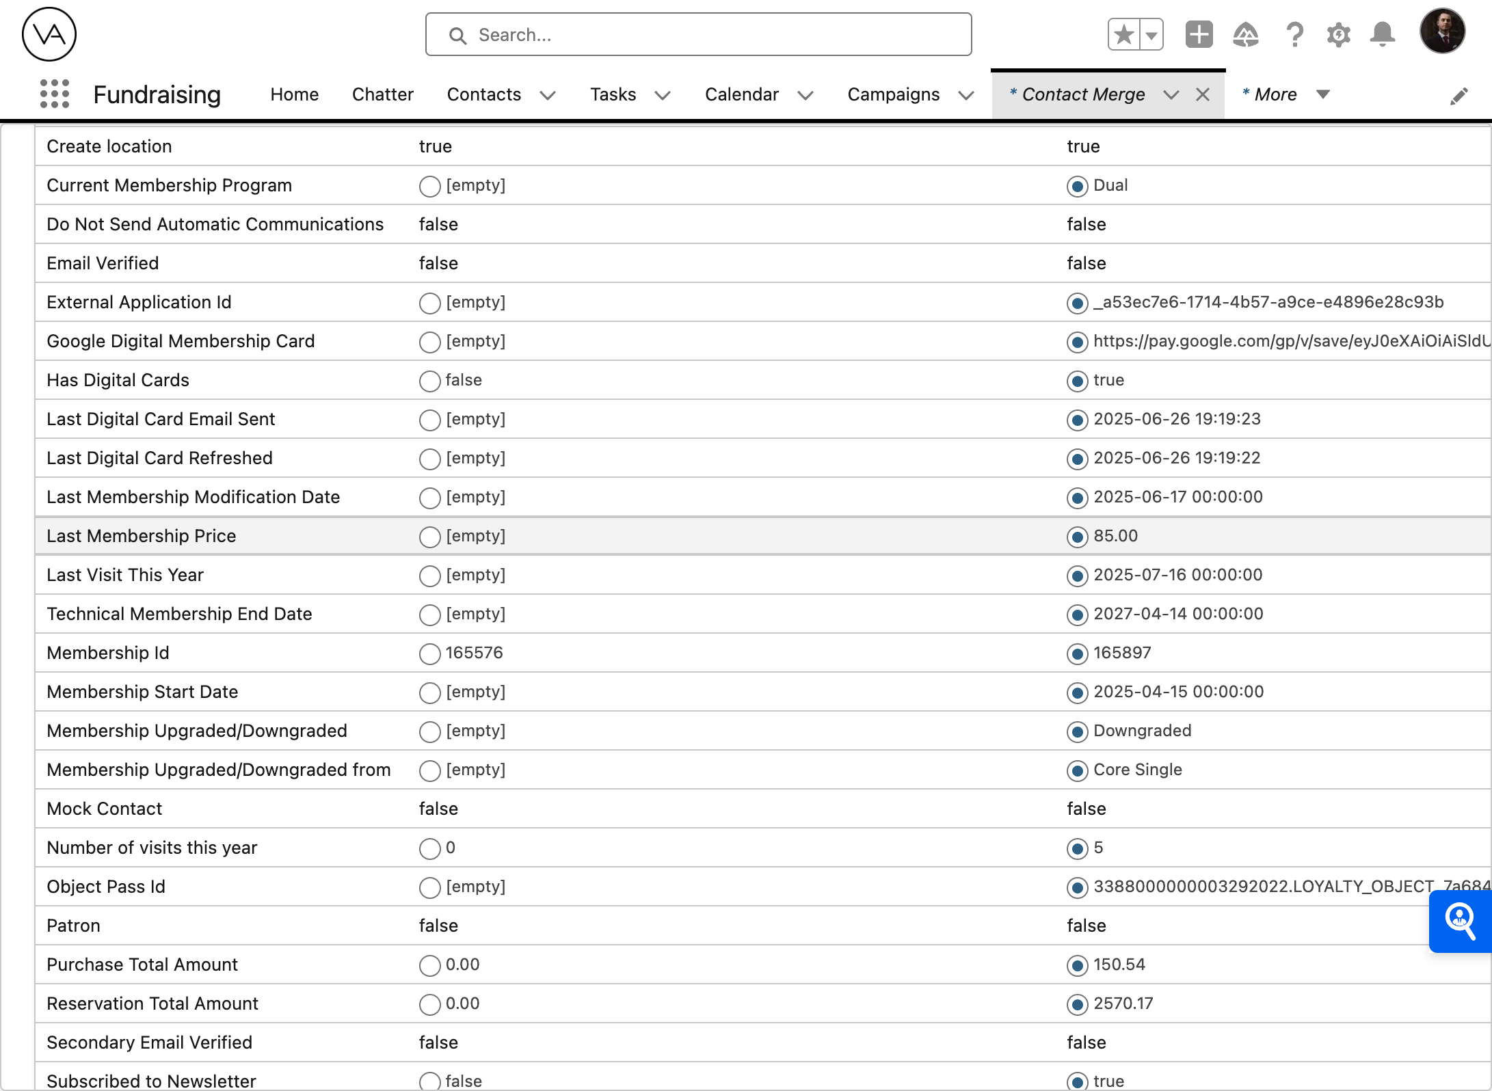The width and height of the screenshot is (1492, 1091).
Task: Open the Tasks tab
Action: pos(613,94)
